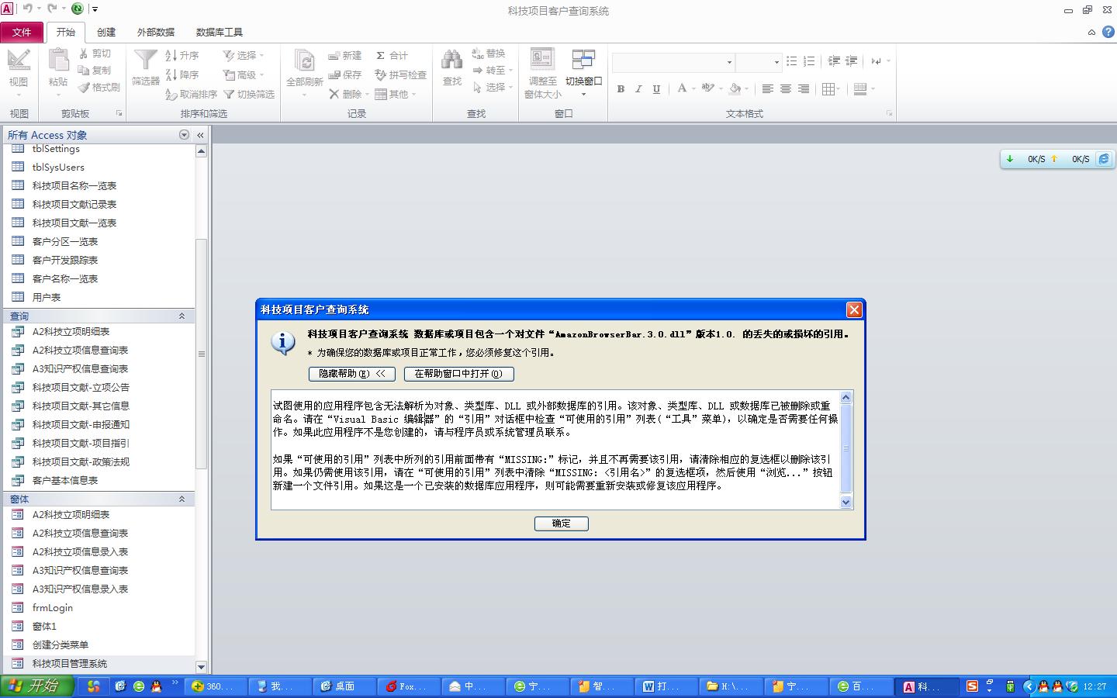The width and height of the screenshot is (1117, 698).
Task: Open the 桌面 taskbar item
Action: click(x=345, y=686)
